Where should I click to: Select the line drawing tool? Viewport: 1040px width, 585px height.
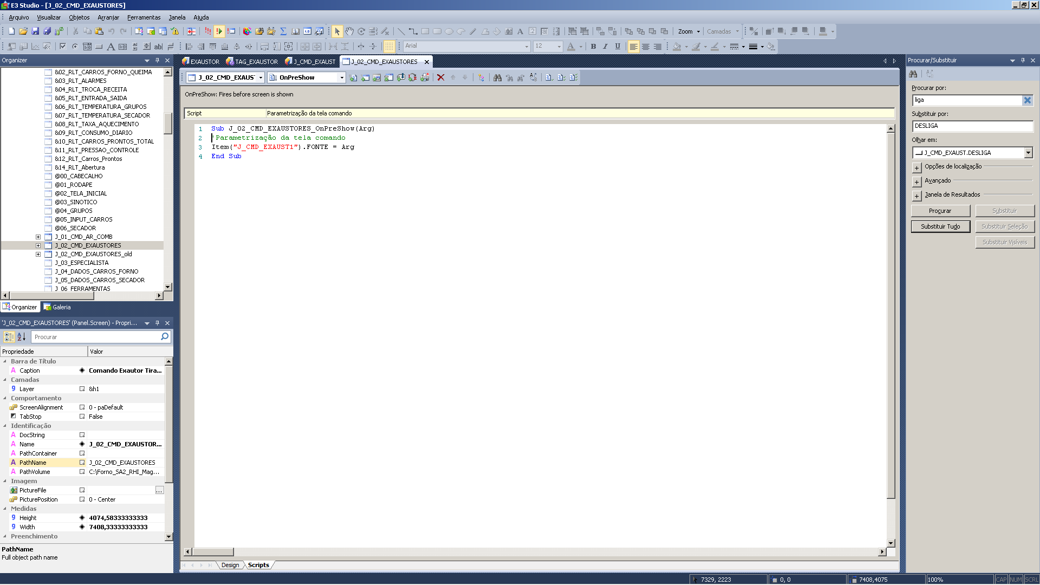point(401,31)
